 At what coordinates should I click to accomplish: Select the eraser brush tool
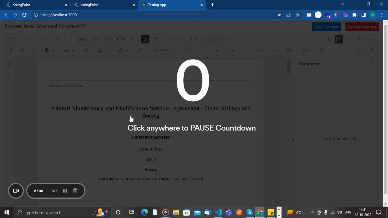pos(139,50)
